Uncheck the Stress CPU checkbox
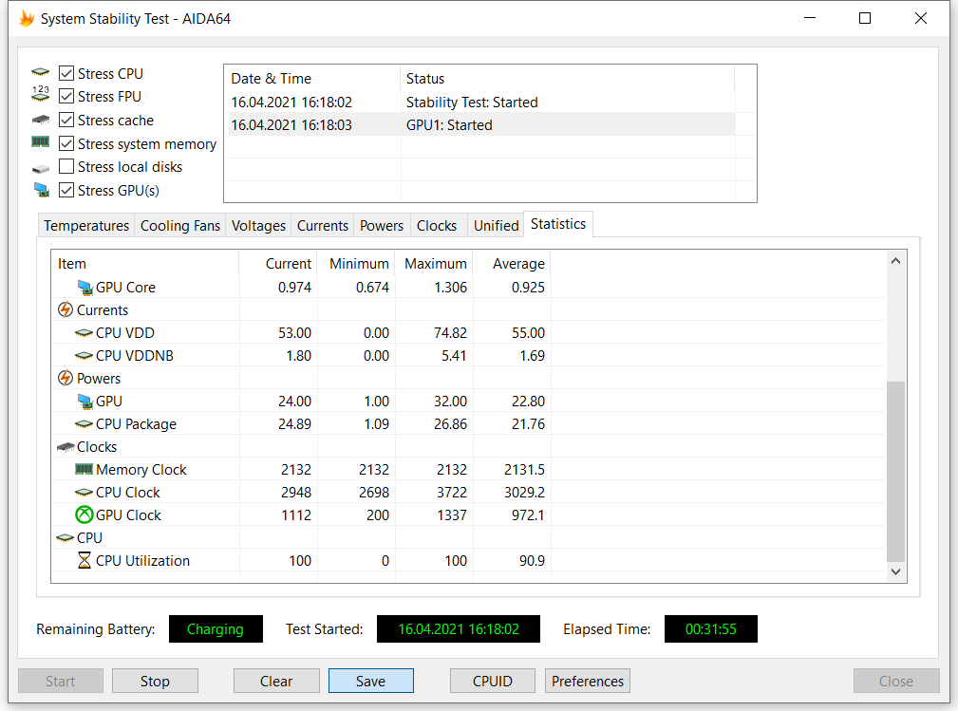The image size is (958, 711). pyautogui.click(x=66, y=73)
